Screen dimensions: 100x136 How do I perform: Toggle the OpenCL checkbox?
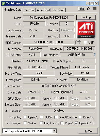[x=25, y=117]
